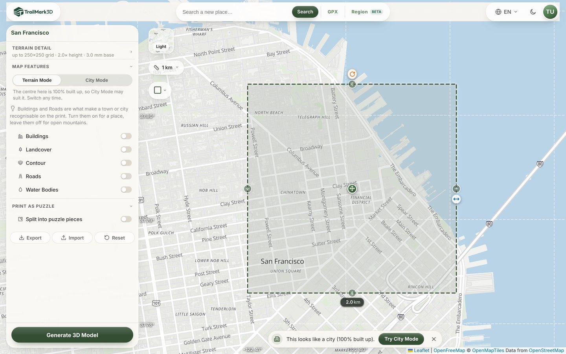Viewport: 566px width, 354px height.
Task: Click the Light map style thumbnail
Action: 161,41
